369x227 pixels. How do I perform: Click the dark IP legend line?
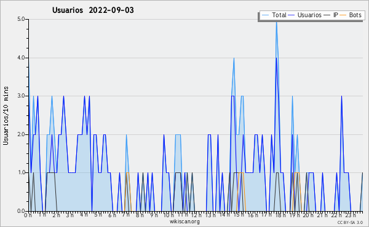(327, 15)
